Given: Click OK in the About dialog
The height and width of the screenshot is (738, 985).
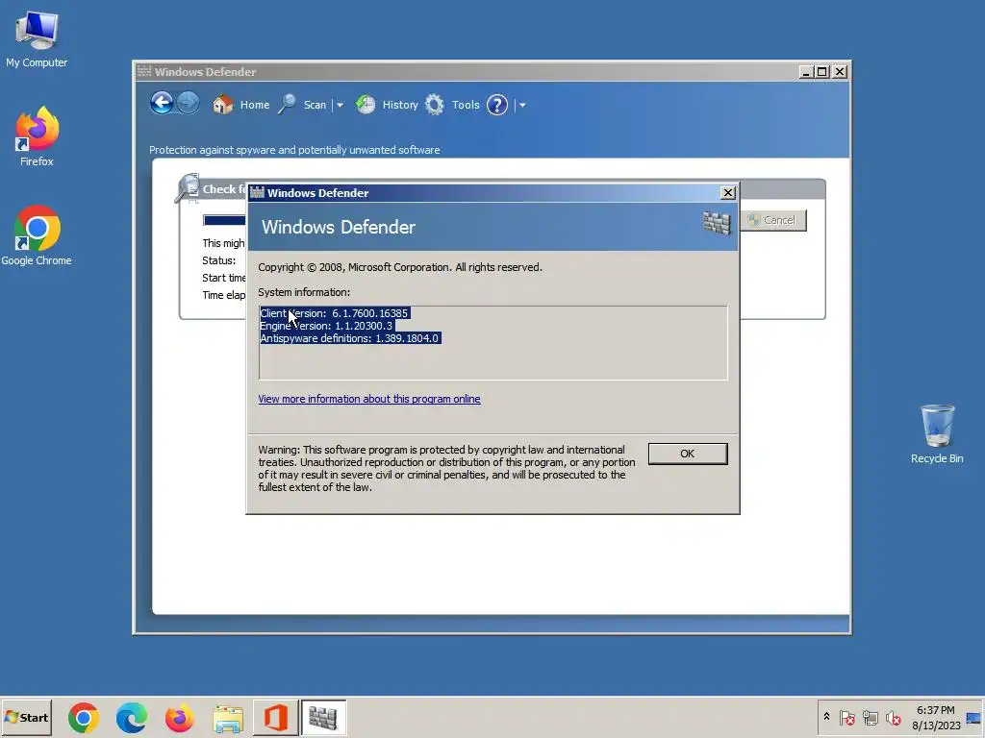Looking at the screenshot, I should (687, 454).
